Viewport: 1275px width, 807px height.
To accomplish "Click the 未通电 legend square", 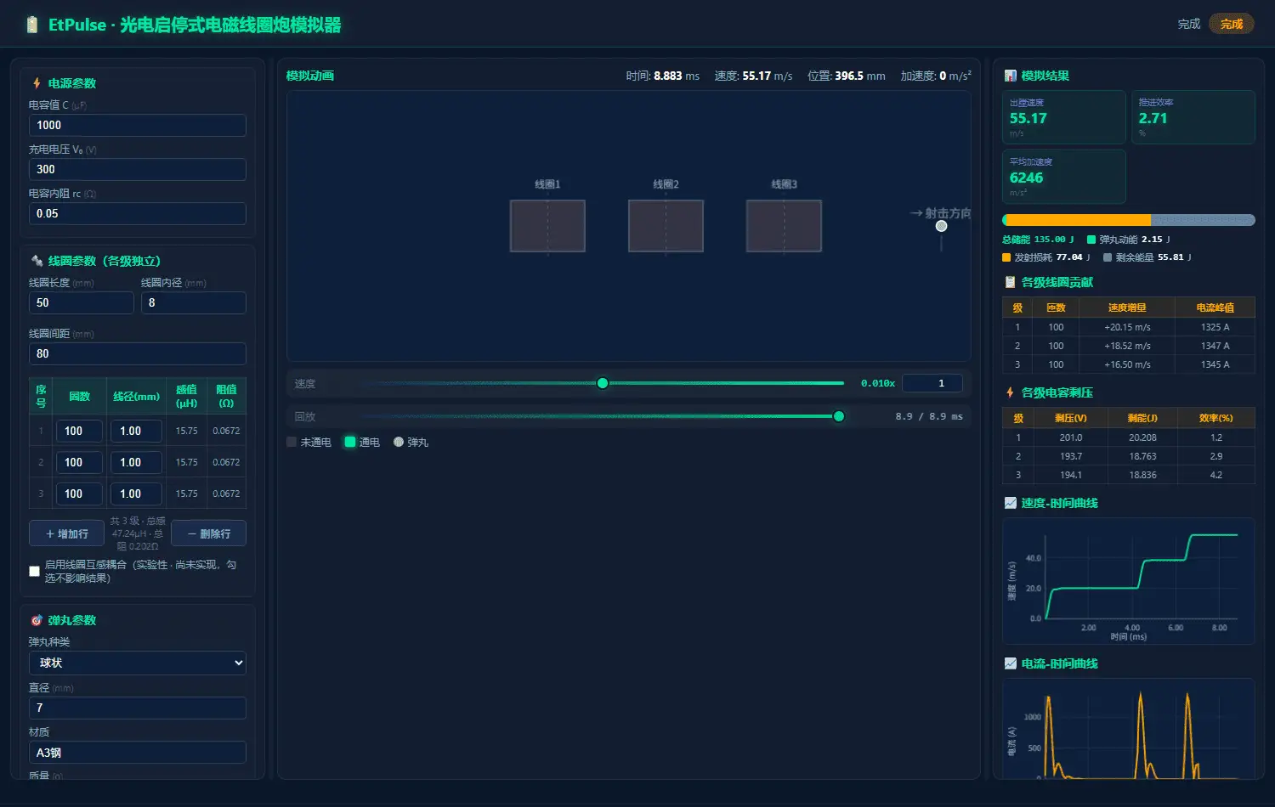I will tap(292, 442).
